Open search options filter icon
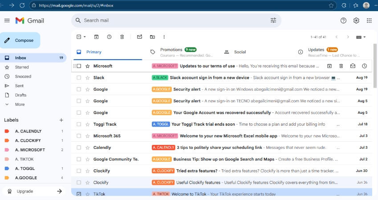Screen dimensions: 378x200 [x=273, y=20]
